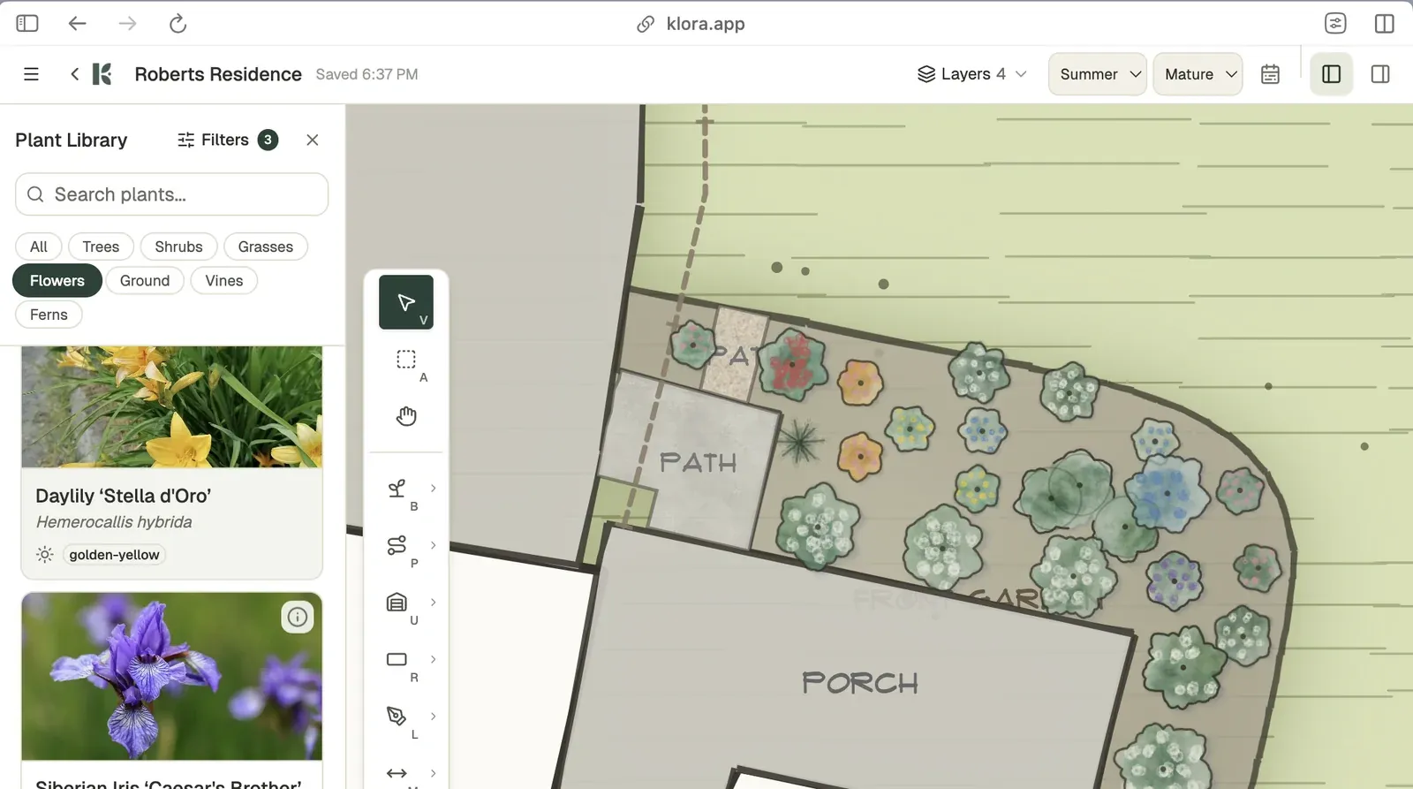Open the browser site settings icon

1335,24
